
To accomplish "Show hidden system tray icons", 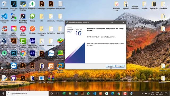I will 143,94.
